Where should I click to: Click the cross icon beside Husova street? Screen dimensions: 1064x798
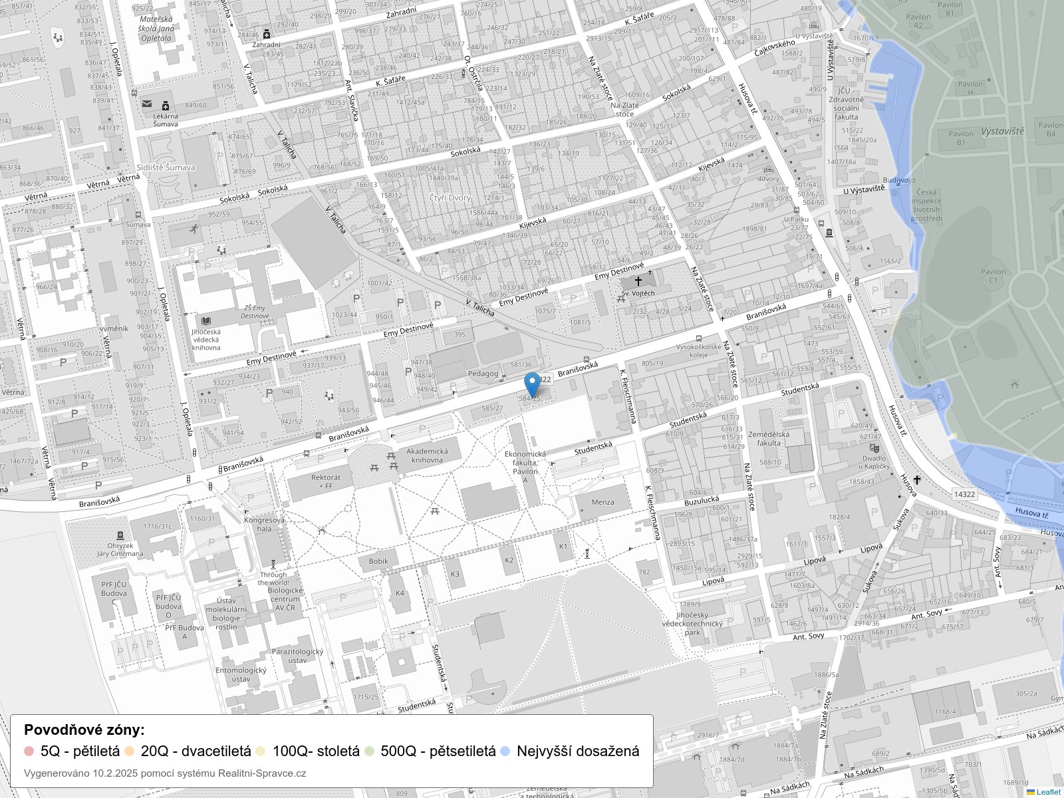[x=916, y=480]
